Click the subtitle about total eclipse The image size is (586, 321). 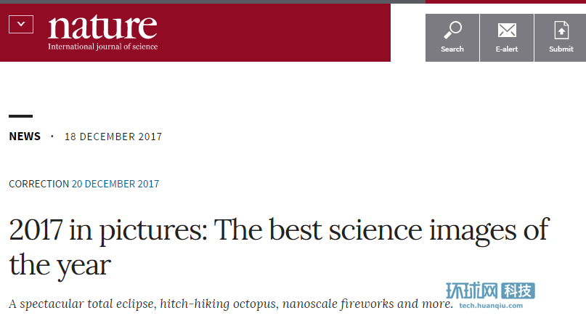point(231,304)
